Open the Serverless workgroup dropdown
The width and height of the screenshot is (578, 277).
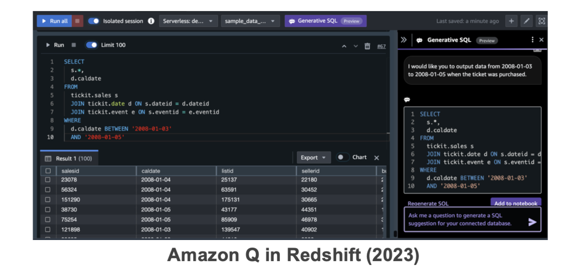click(x=188, y=21)
